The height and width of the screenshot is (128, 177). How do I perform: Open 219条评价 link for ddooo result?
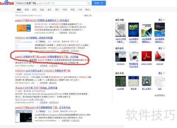point(75,121)
